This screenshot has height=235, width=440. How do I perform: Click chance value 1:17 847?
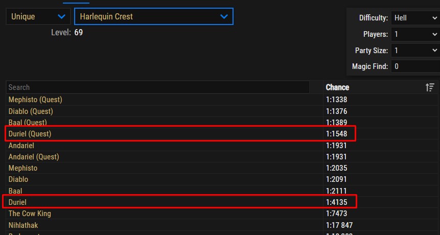[339, 225]
